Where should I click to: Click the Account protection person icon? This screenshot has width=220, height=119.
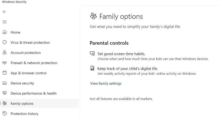pyautogui.click(x=5, y=53)
